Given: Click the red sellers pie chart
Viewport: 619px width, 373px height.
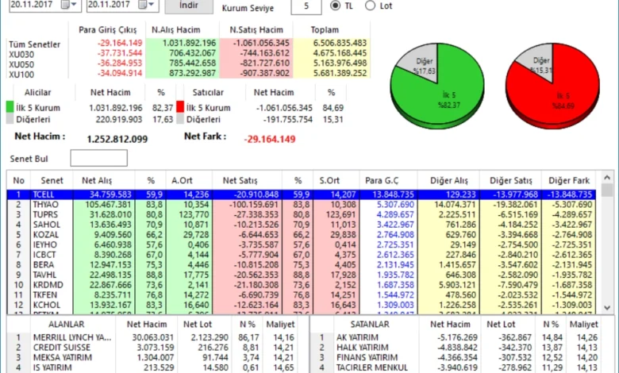Looking at the screenshot, I should pos(552,86).
